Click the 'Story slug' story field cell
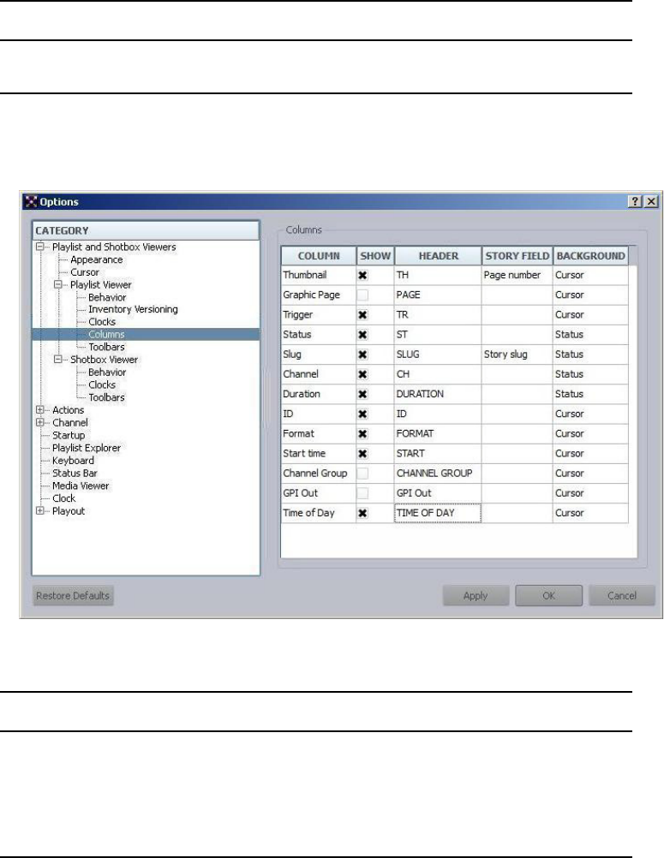This screenshot has width=664, height=858. coord(517,355)
